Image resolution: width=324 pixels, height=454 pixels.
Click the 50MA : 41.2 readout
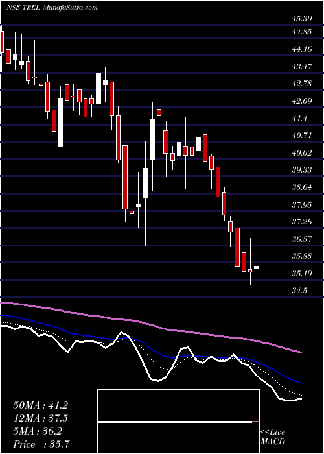click(x=40, y=405)
